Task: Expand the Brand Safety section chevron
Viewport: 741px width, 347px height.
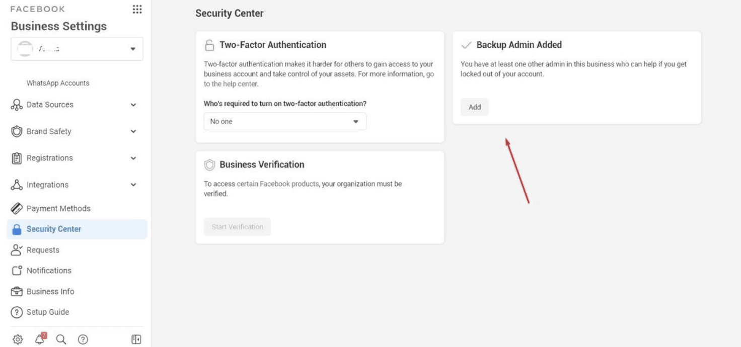Action: point(133,132)
